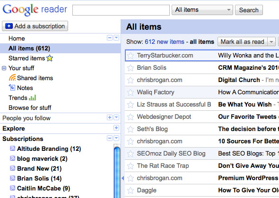
Task: Open the Subscriptions options dropdown
Action: pyautogui.click(x=116, y=138)
